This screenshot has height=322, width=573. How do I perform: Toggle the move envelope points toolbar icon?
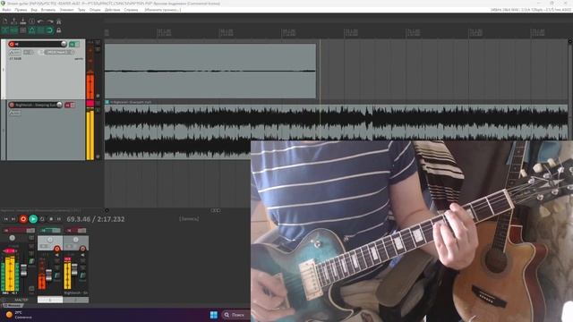[32, 30]
